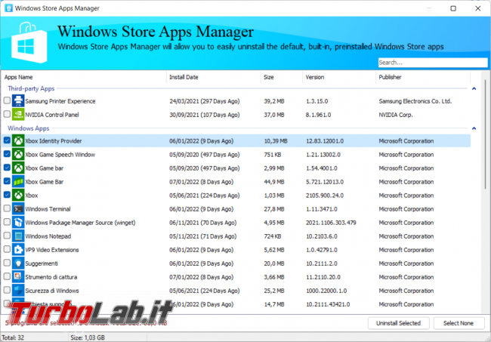
Task: Check the Windows Terminal checkbox
Action: pyautogui.click(x=7, y=208)
